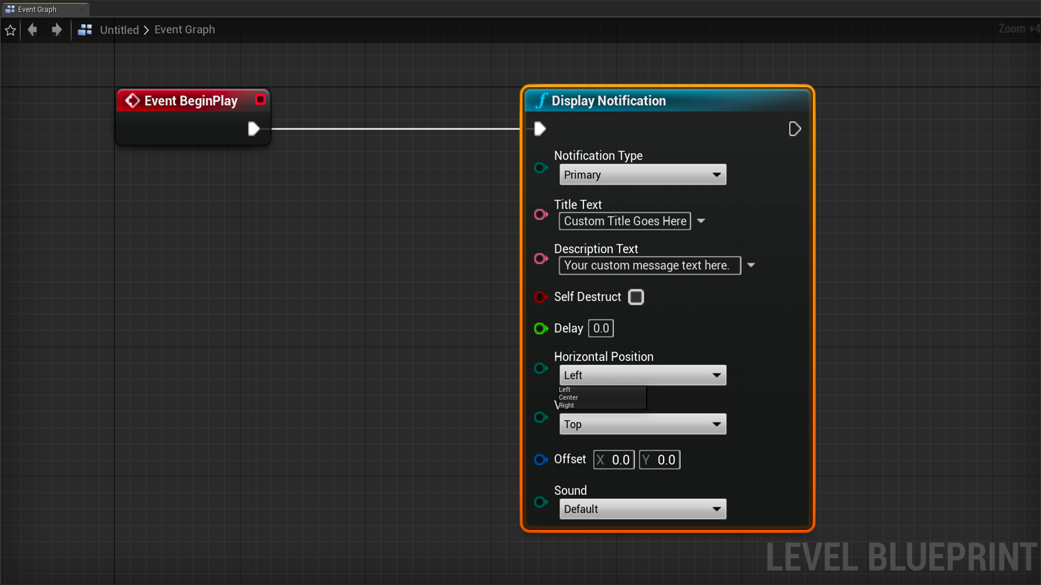Open the Top vertical position dropdown
Image resolution: width=1041 pixels, height=585 pixels.
(642, 424)
